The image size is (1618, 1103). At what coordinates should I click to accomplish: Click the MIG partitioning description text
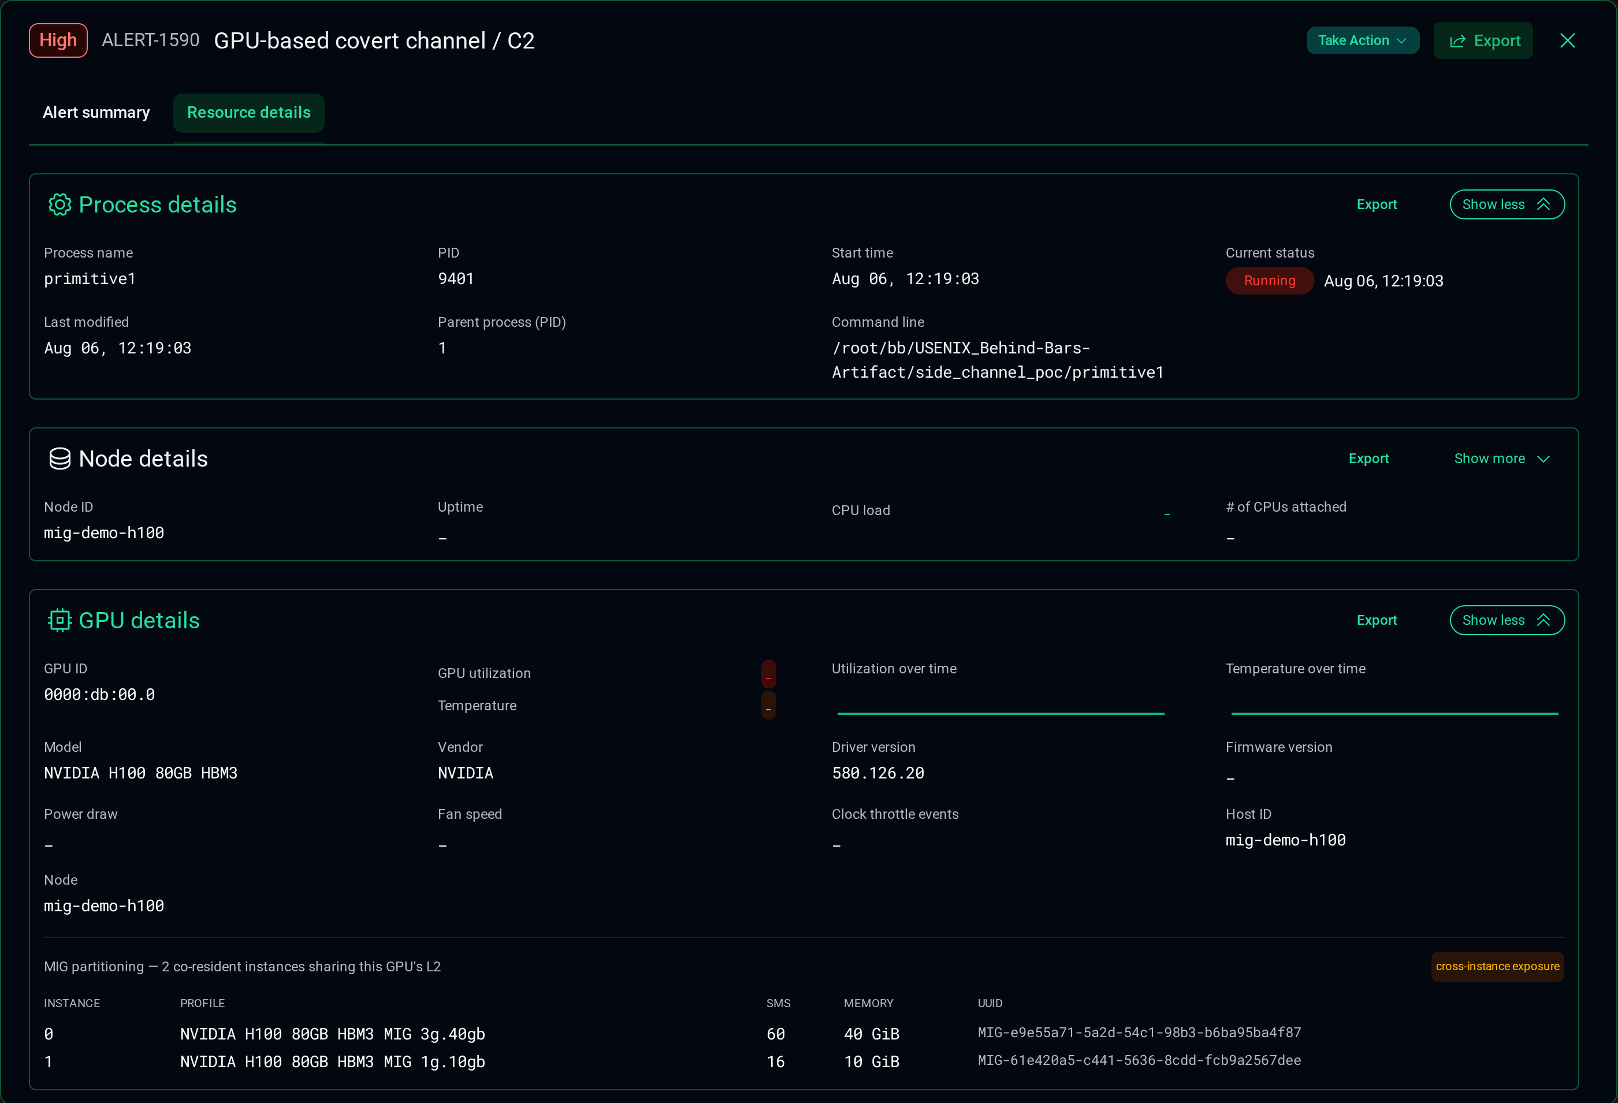coord(242,967)
